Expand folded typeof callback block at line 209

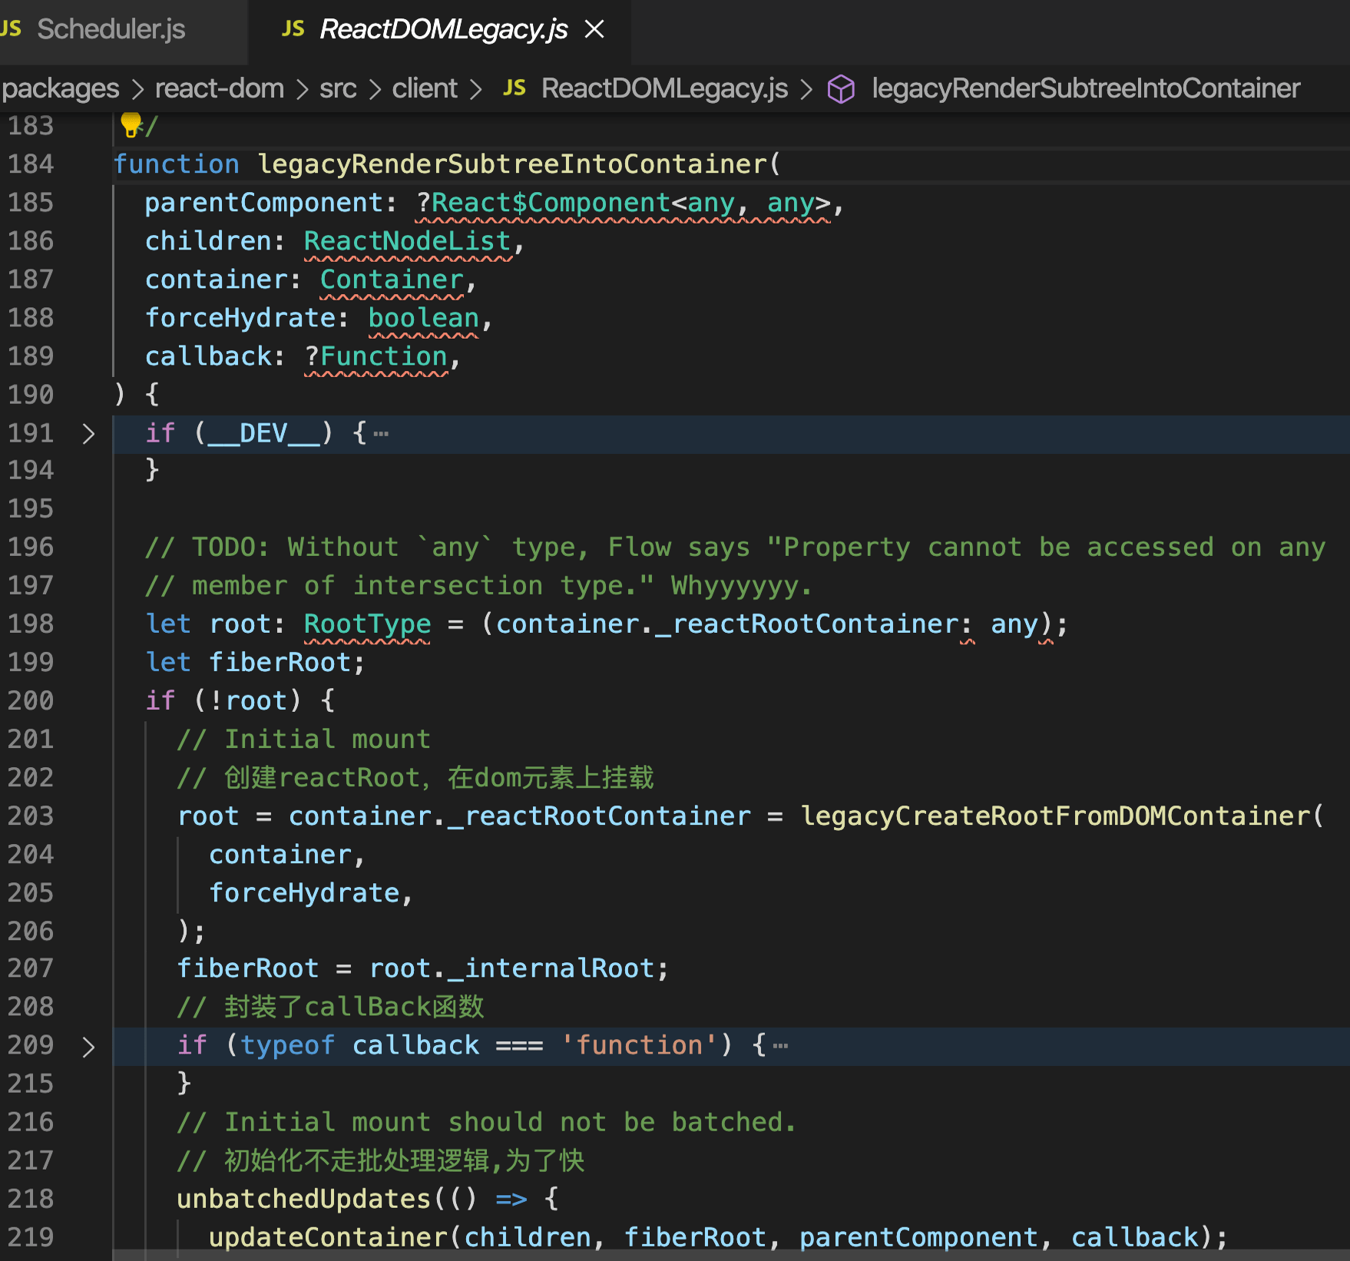tap(88, 1047)
